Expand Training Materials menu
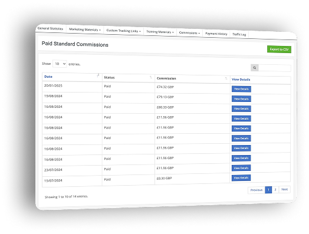This screenshot has height=234, width=309. (160, 32)
